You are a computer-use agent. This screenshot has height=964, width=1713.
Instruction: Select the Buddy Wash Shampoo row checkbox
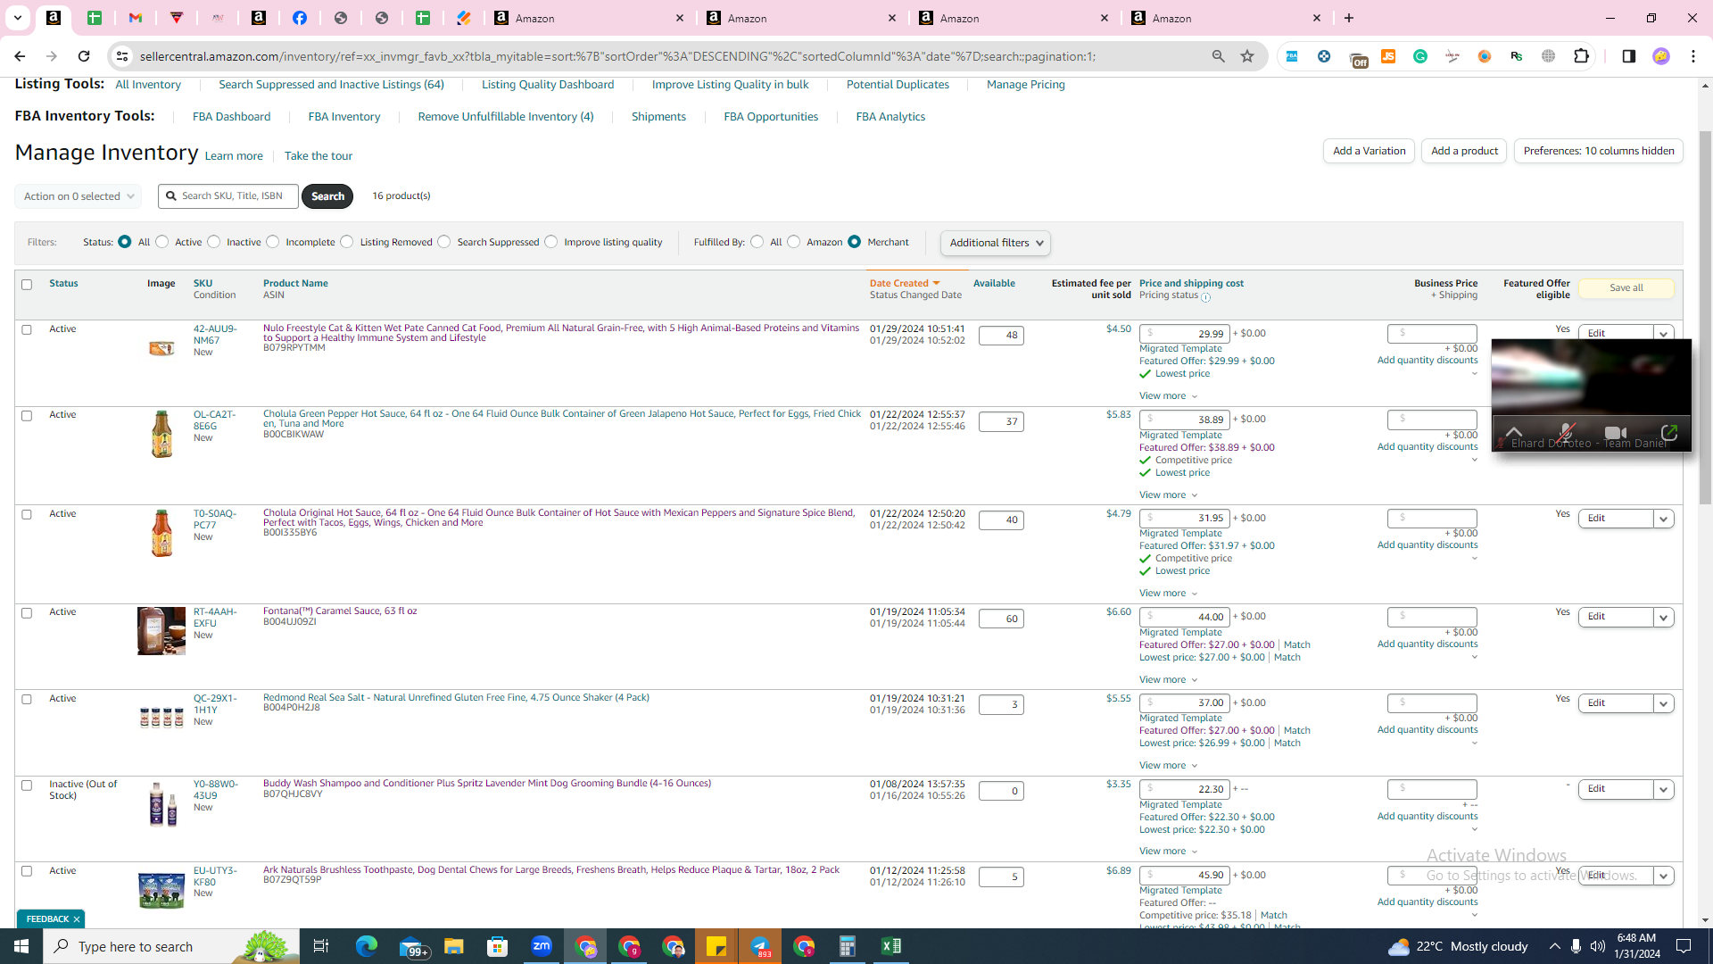[27, 785]
